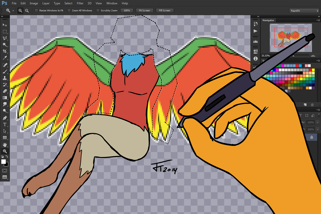
Task: Select the Crop tool
Action: pyautogui.click(x=5, y=51)
